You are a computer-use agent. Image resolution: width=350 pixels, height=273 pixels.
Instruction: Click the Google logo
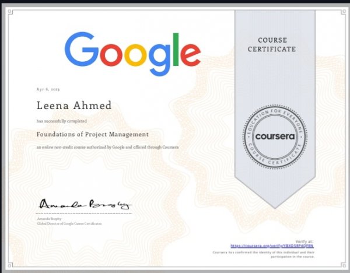(x=132, y=52)
